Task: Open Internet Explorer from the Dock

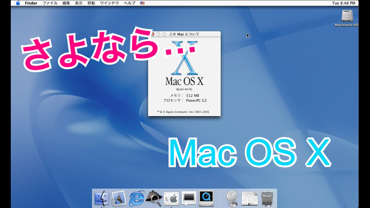Action: point(136,198)
